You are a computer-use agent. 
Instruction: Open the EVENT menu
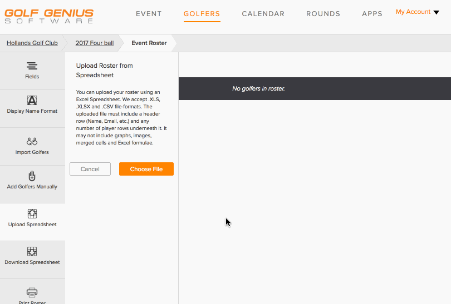pos(149,14)
